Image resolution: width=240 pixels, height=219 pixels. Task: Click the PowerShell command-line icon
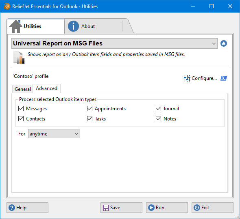pos(224,78)
